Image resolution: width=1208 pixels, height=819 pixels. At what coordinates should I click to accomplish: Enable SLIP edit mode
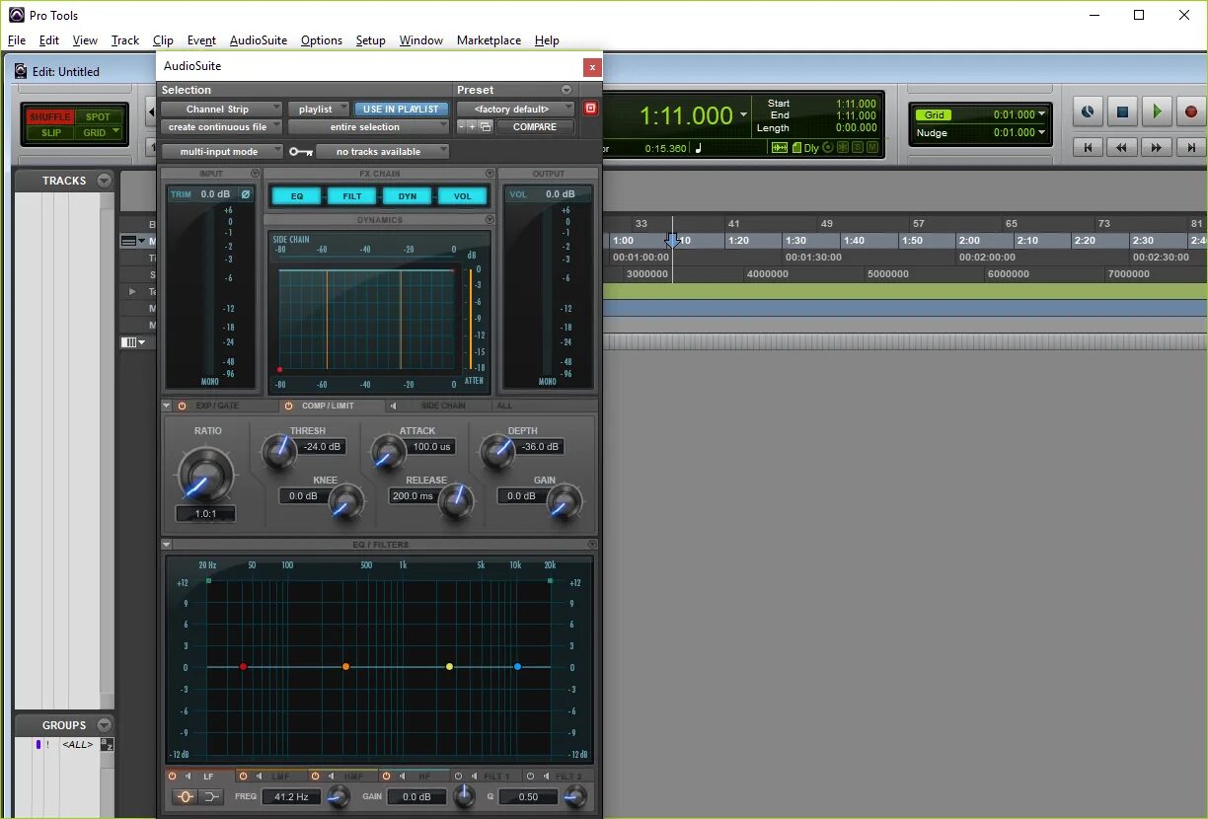50,132
